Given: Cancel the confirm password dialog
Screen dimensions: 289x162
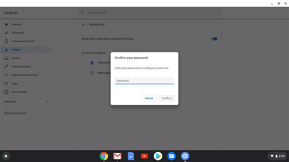Looking at the screenshot, I should pyautogui.click(x=149, y=98).
